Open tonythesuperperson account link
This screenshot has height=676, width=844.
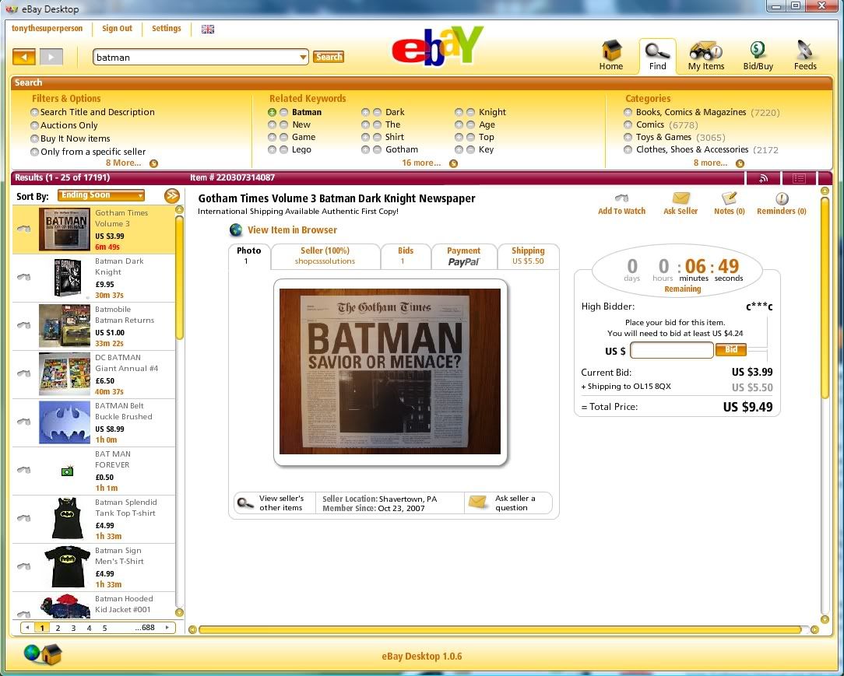point(47,29)
